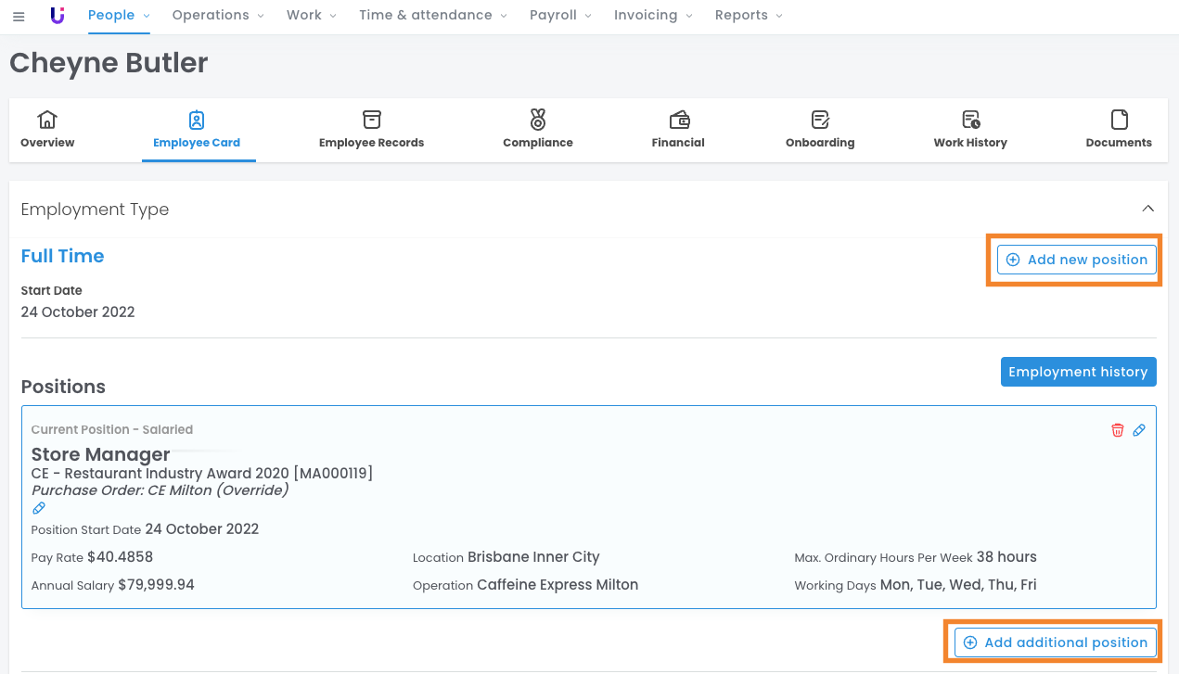Click the purple U logo icon

(x=58, y=16)
